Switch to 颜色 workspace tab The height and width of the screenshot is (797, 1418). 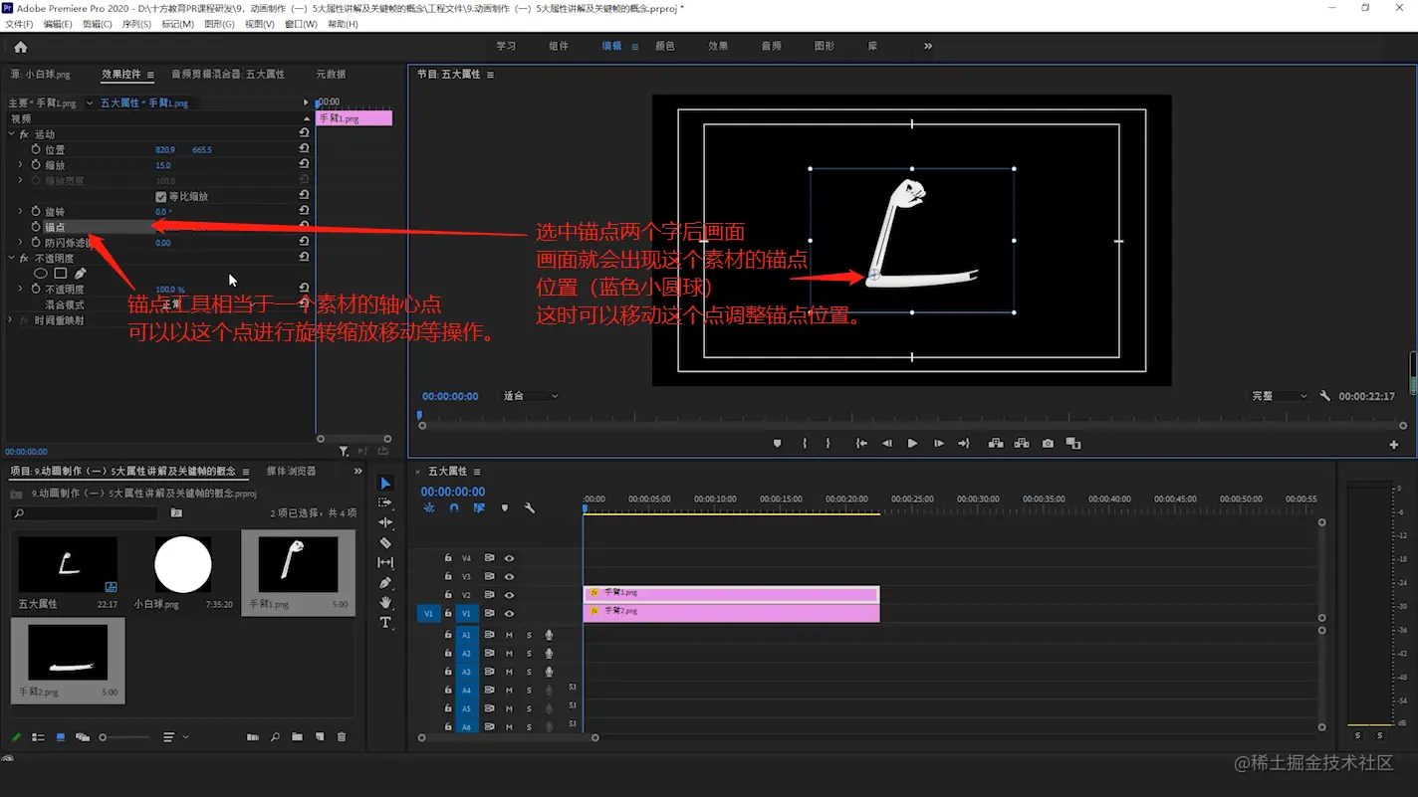[665, 46]
